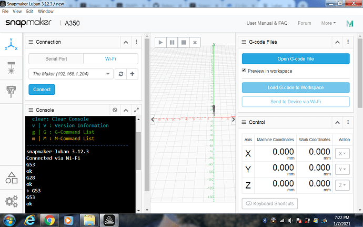363x227 pixels.
Task: Close the loaded G-code with X button
Action: click(195, 43)
